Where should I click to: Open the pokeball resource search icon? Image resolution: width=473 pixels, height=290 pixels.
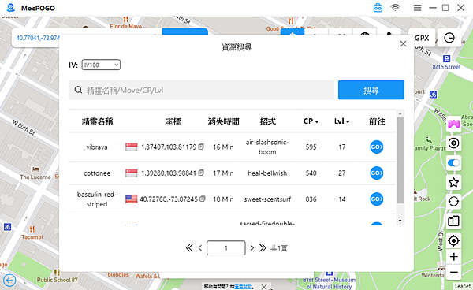click(454, 143)
